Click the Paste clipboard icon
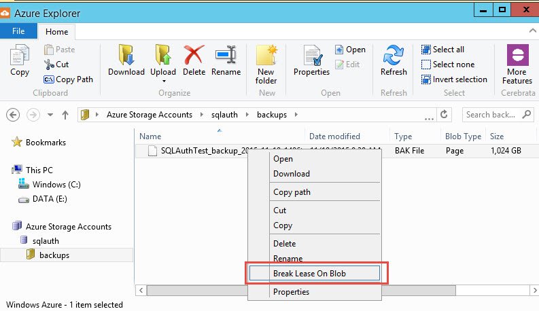Image resolution: width=539 pixels, height=311 pixels. point(49,50)
